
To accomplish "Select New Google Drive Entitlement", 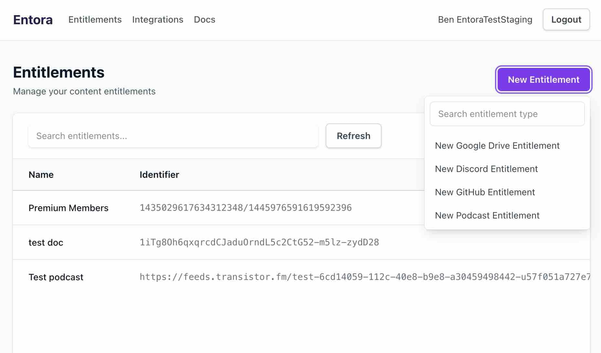I will pyautogui.click(x=497, y=145).
